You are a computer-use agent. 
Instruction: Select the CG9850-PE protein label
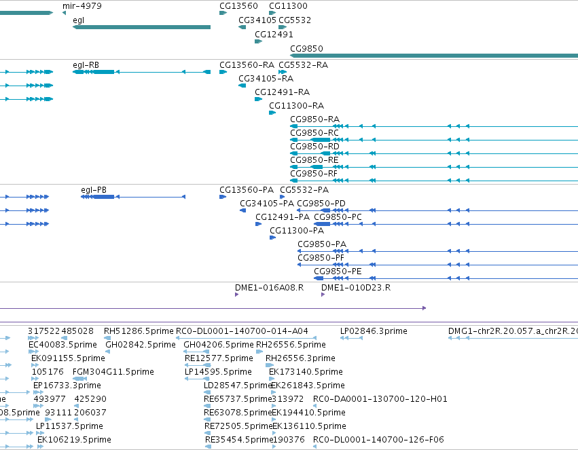(x=338, y=272)
